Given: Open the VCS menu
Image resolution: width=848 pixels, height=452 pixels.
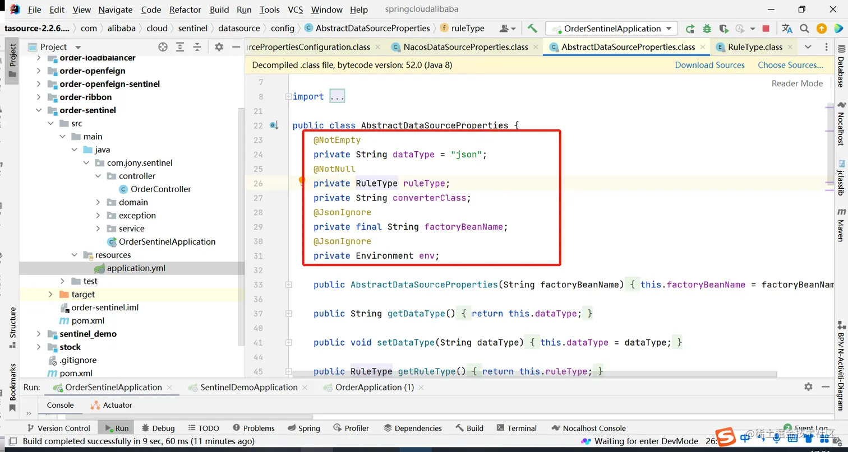Looking at the screenshot, I should pos(296,10).
